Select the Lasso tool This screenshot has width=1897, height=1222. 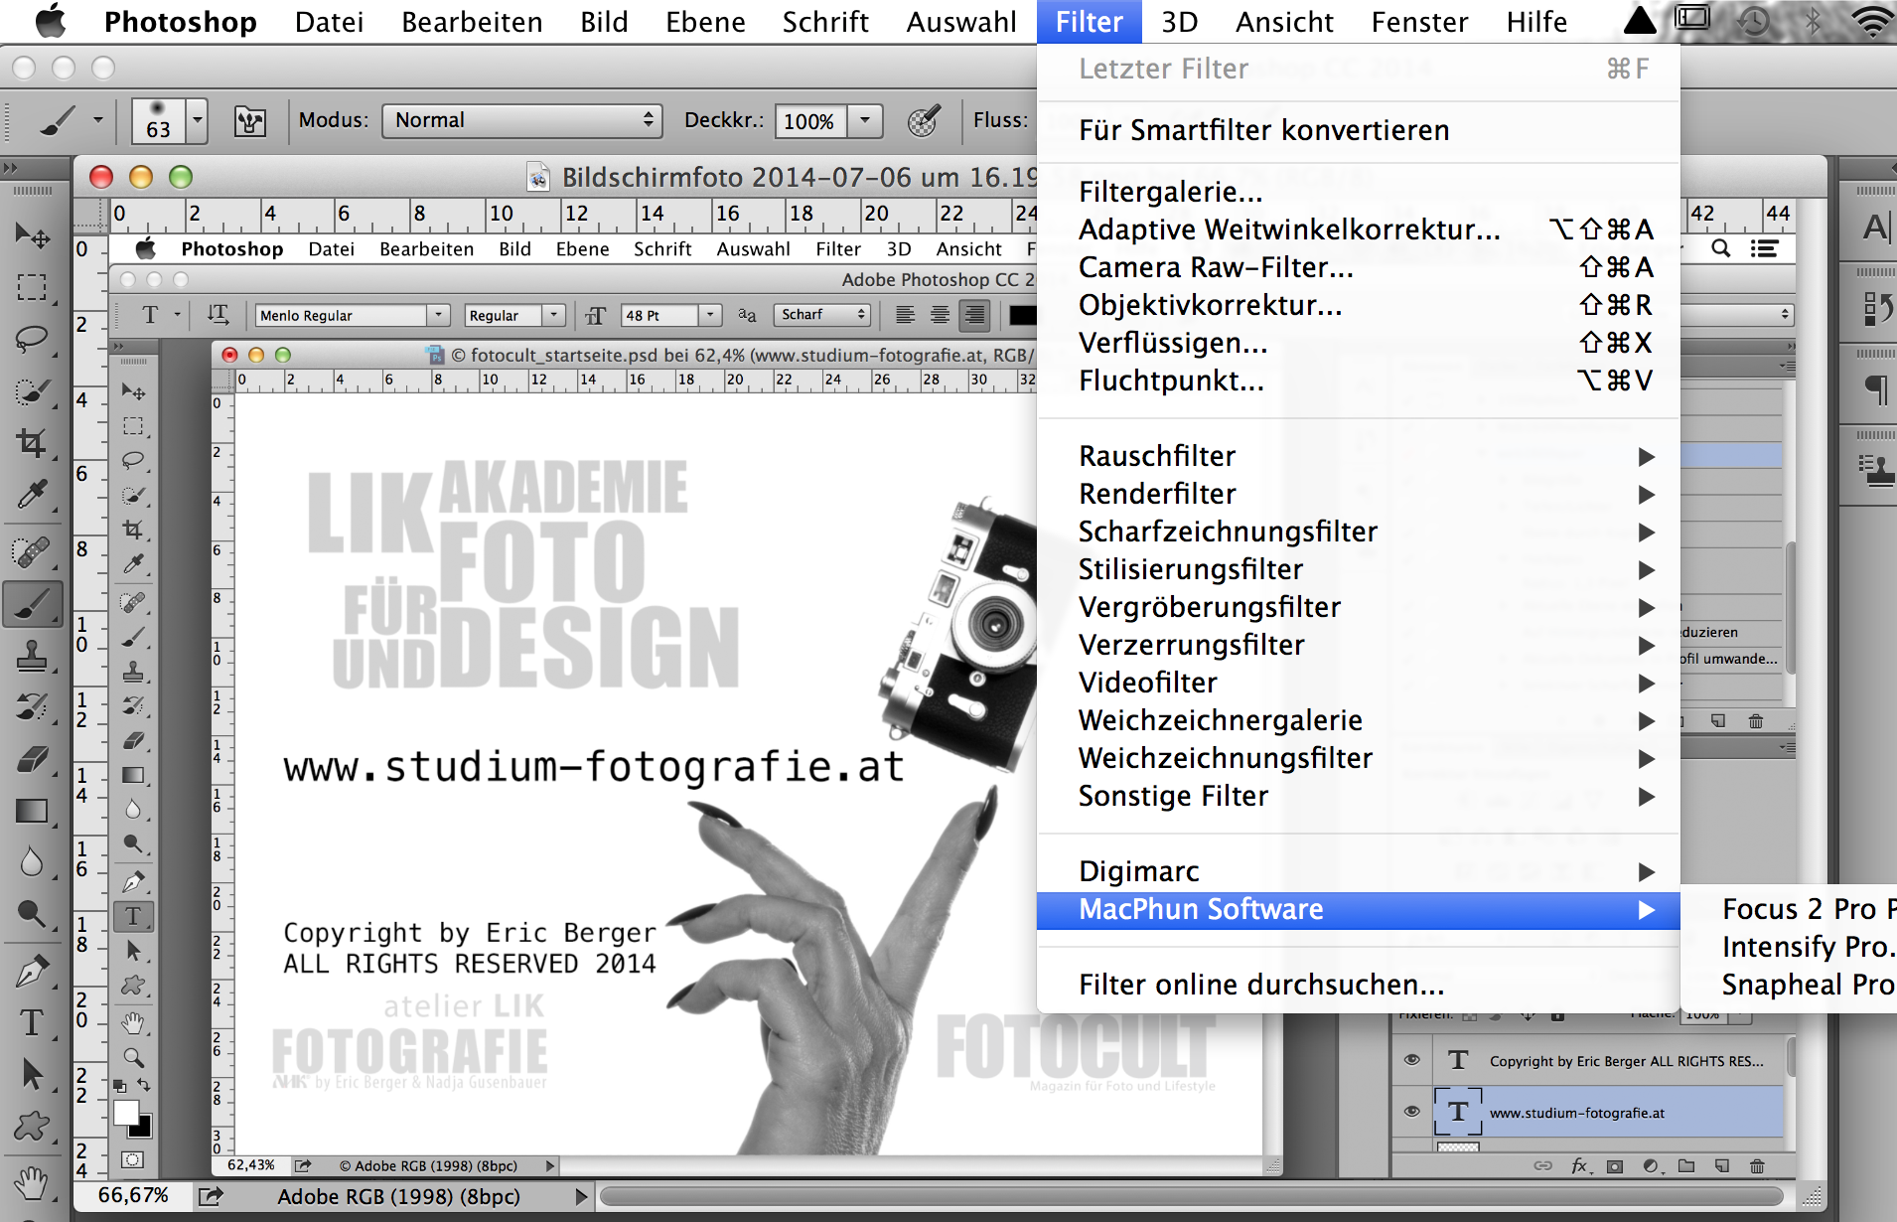coord(33,339)
